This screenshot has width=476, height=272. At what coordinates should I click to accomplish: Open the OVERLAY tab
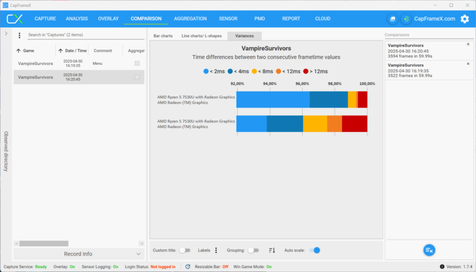tap(108, 19)
